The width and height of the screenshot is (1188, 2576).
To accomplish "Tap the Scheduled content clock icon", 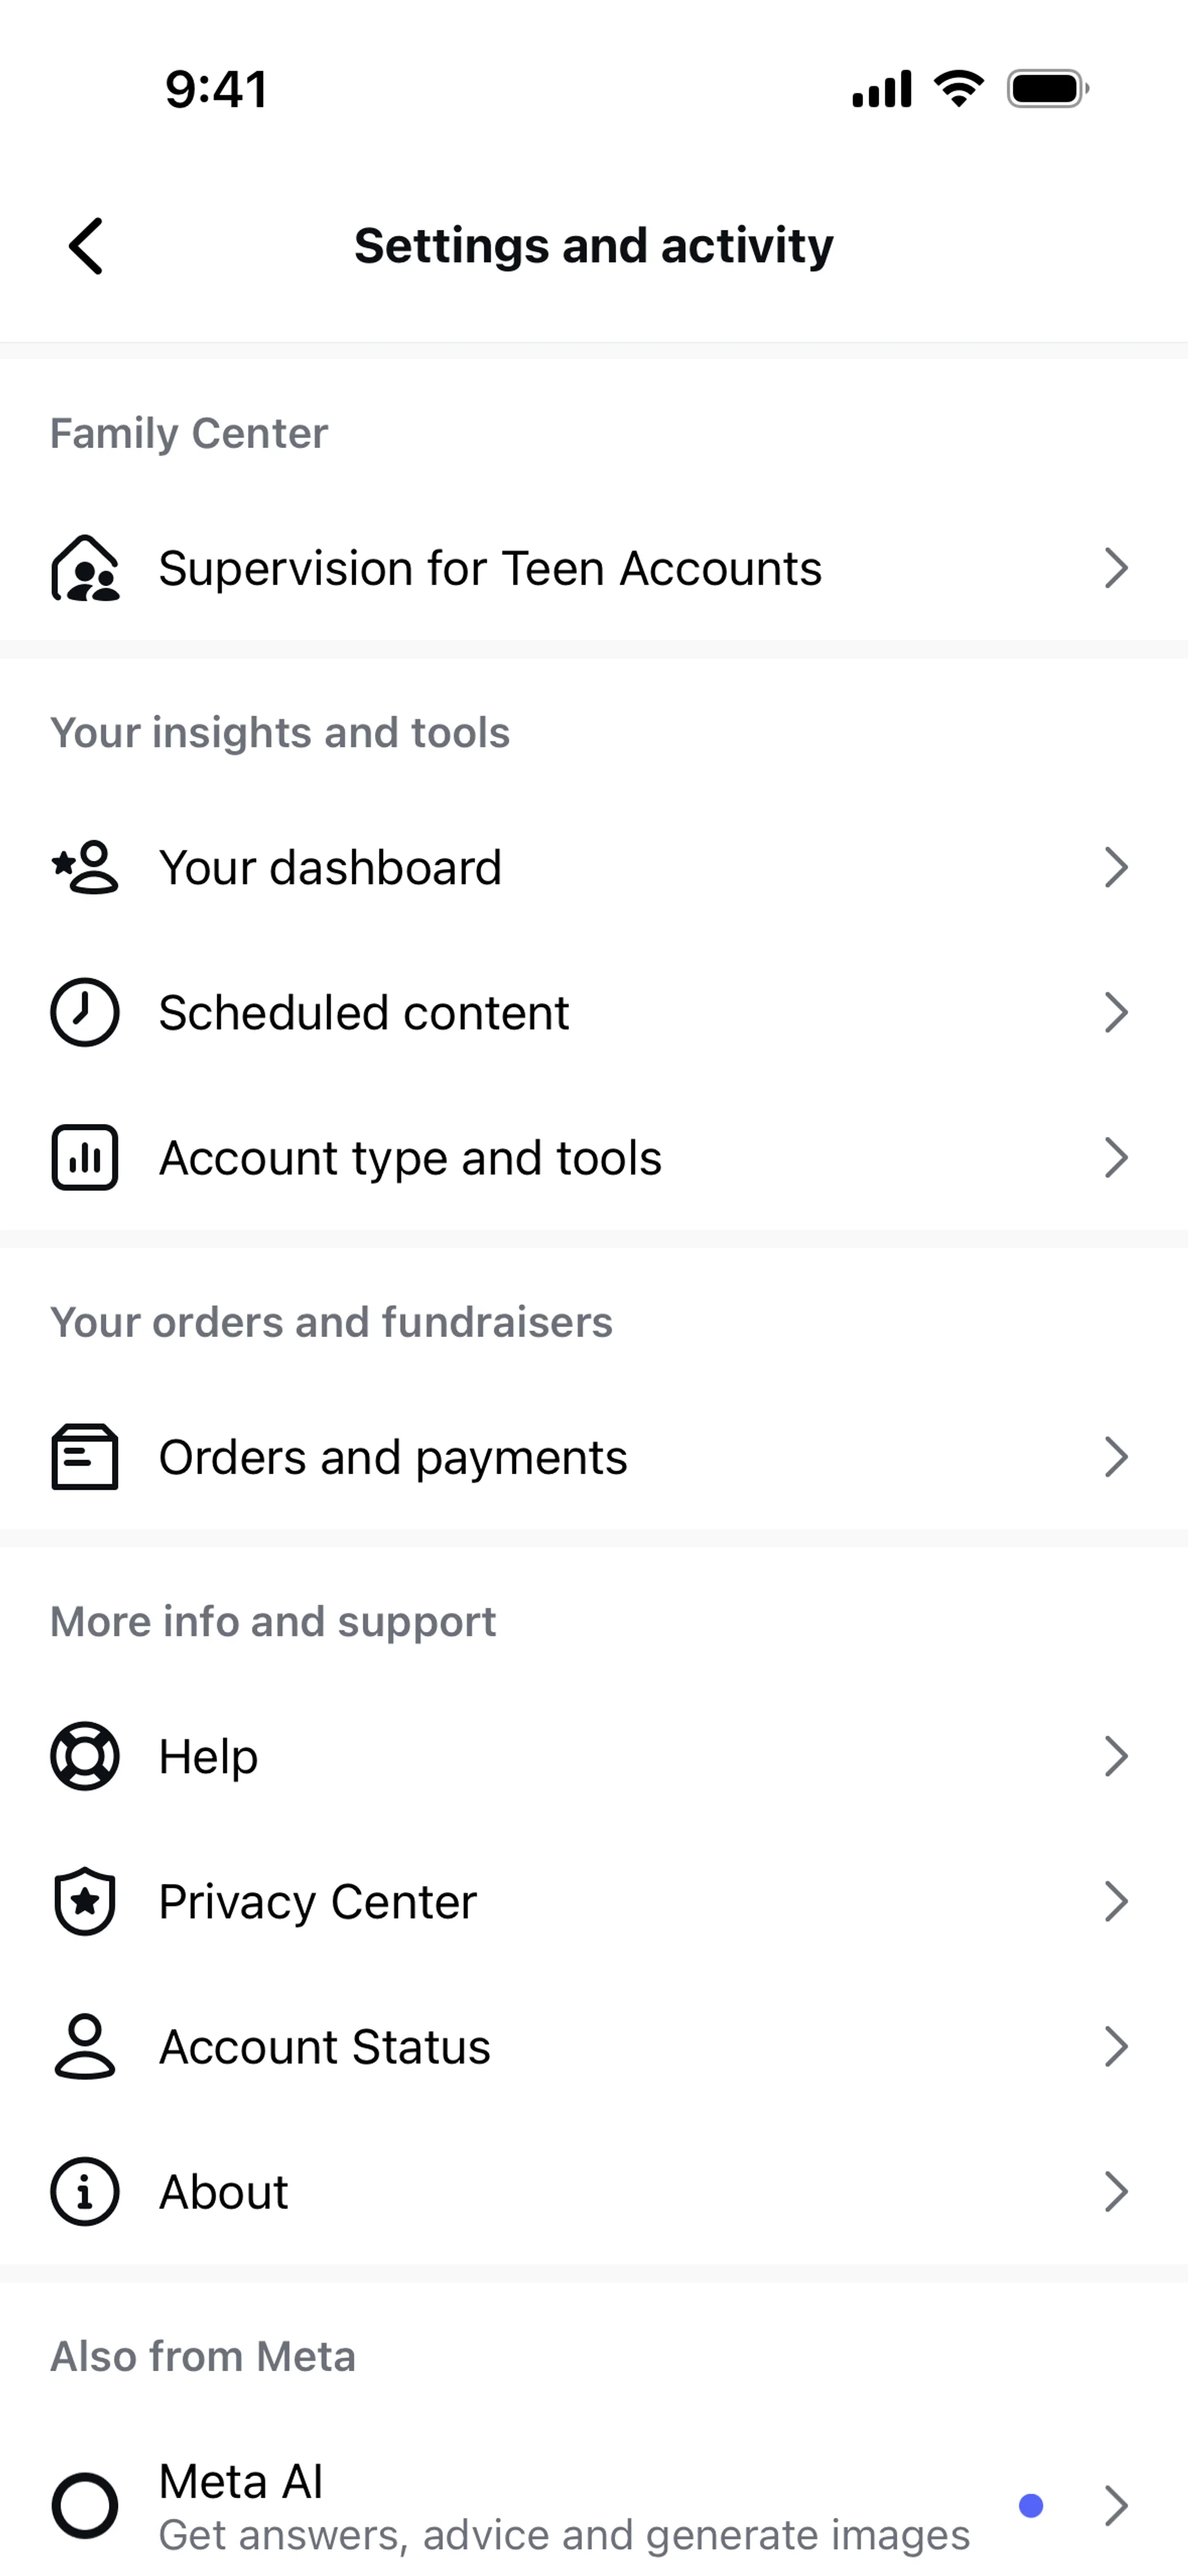I will 85,1012.
